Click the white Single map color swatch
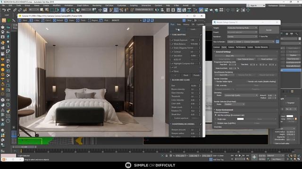This screenshot has width=302, height=169. pyautogui.click(x=240, y=119)
